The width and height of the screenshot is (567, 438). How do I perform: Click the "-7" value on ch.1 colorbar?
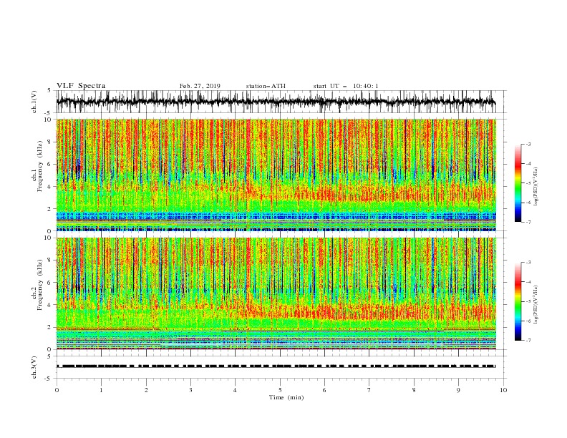(x=528, y=222)
